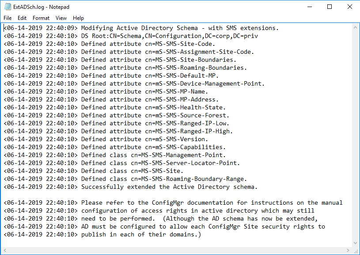This screenshot has height=255, width=360.
Task: Click the window resize grip corner
Action: (x=356, y=251)
